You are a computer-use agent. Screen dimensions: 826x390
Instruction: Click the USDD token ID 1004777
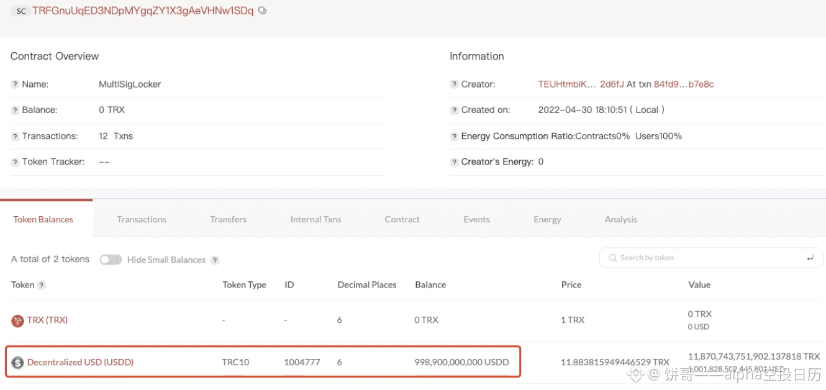tap(302, 362)
